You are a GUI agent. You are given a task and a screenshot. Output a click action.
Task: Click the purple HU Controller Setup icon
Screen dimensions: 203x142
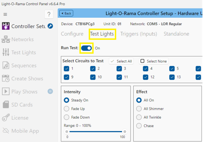coord(6,26)
